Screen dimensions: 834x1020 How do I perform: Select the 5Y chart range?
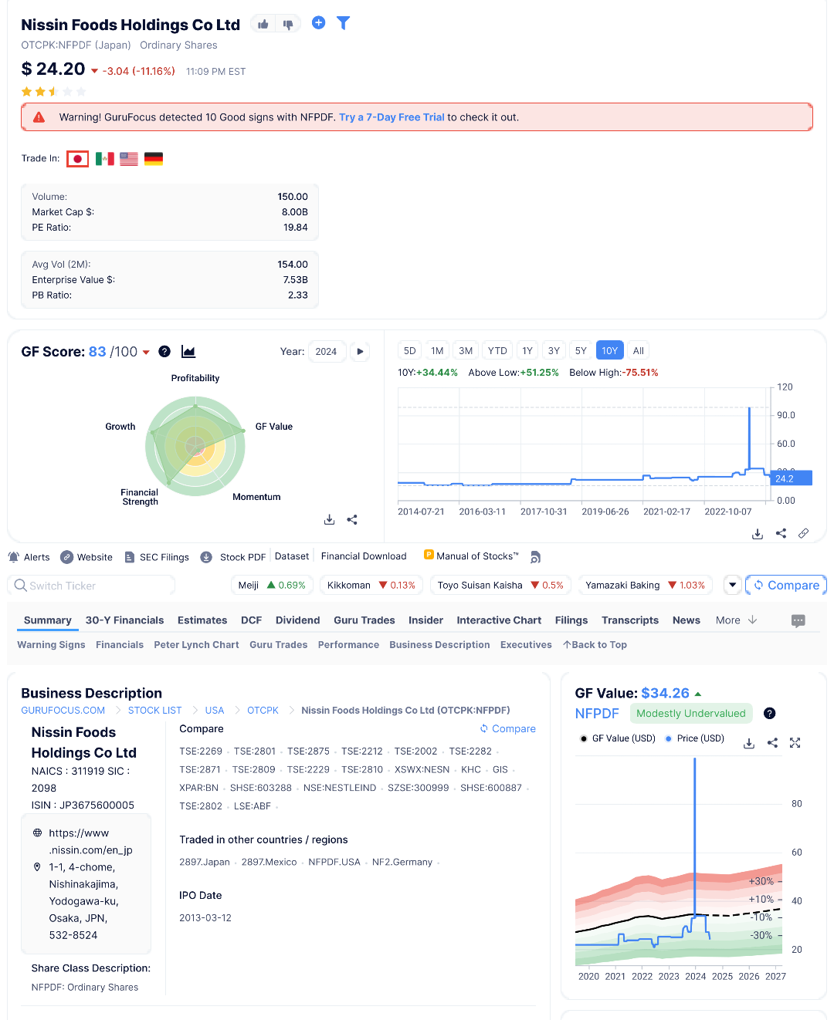point(581,351)
